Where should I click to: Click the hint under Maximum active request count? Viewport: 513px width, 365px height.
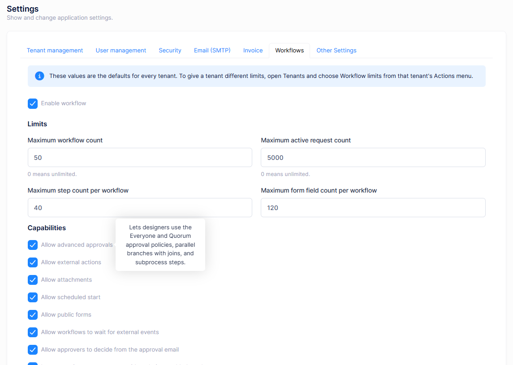[x=285, y=174]
